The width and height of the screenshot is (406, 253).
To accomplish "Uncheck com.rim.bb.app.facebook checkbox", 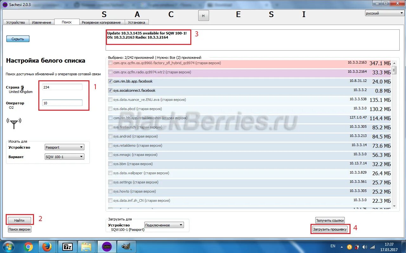I will tap(110, 81).
